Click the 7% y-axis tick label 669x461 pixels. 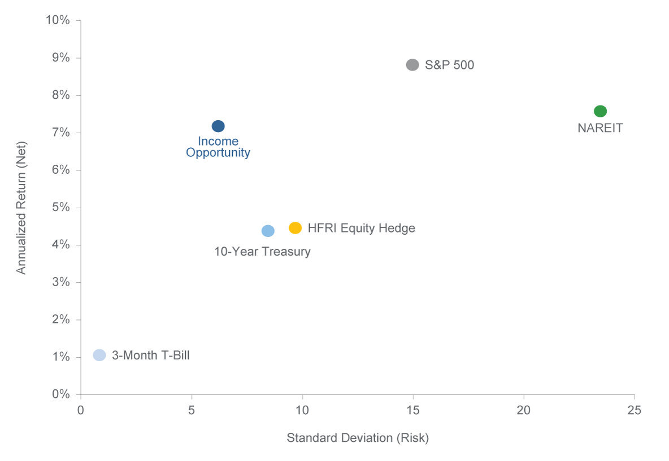[61, 132]
